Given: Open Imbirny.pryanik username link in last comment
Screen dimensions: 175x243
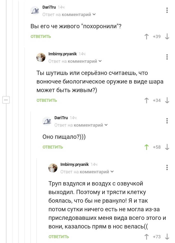Looking at the screenshot, I should (74, 164).
